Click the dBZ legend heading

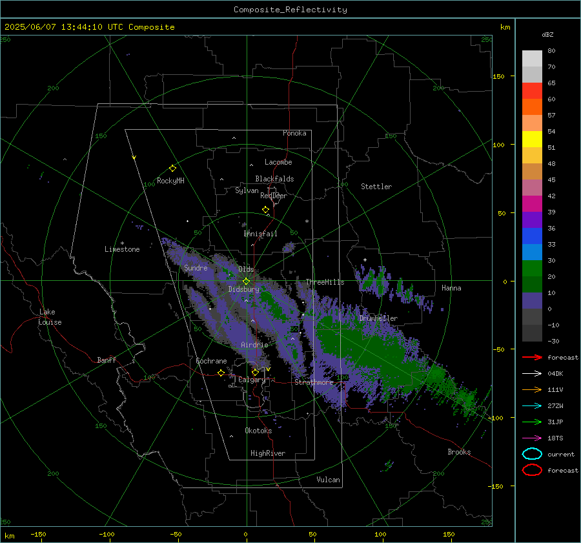[x=547, y=34]
